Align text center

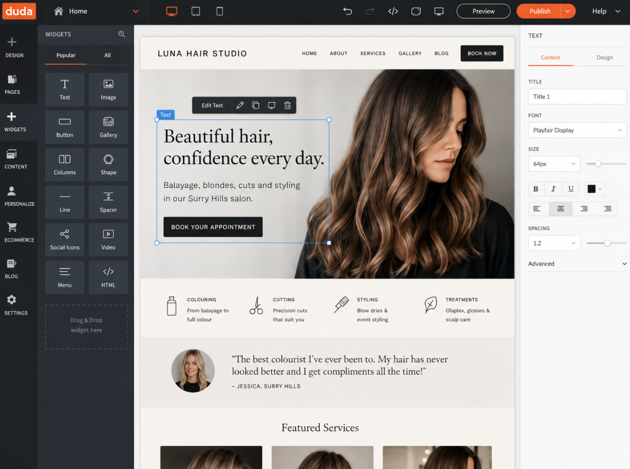pyautogui.click(x=560, y=209)
